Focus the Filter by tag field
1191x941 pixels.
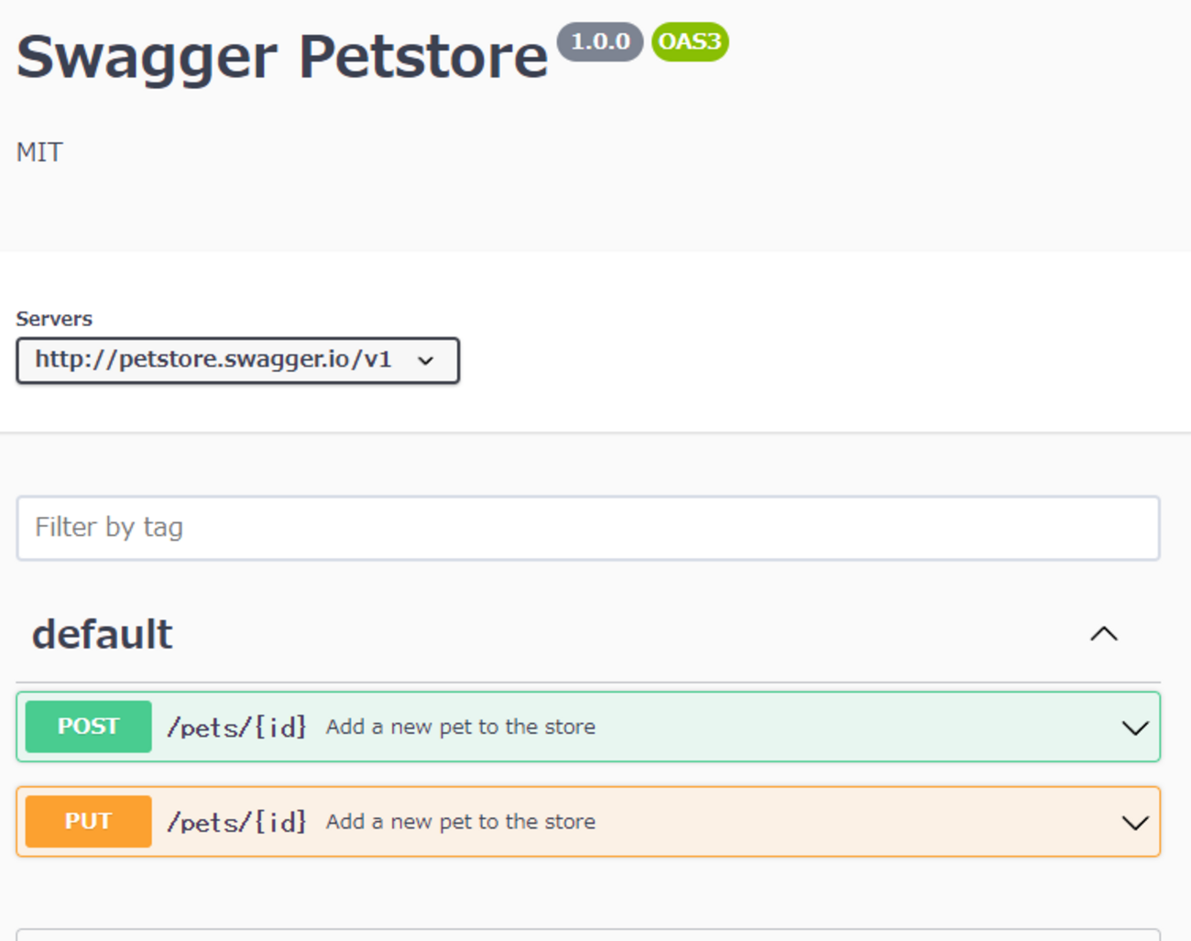[x=587, y=528]
